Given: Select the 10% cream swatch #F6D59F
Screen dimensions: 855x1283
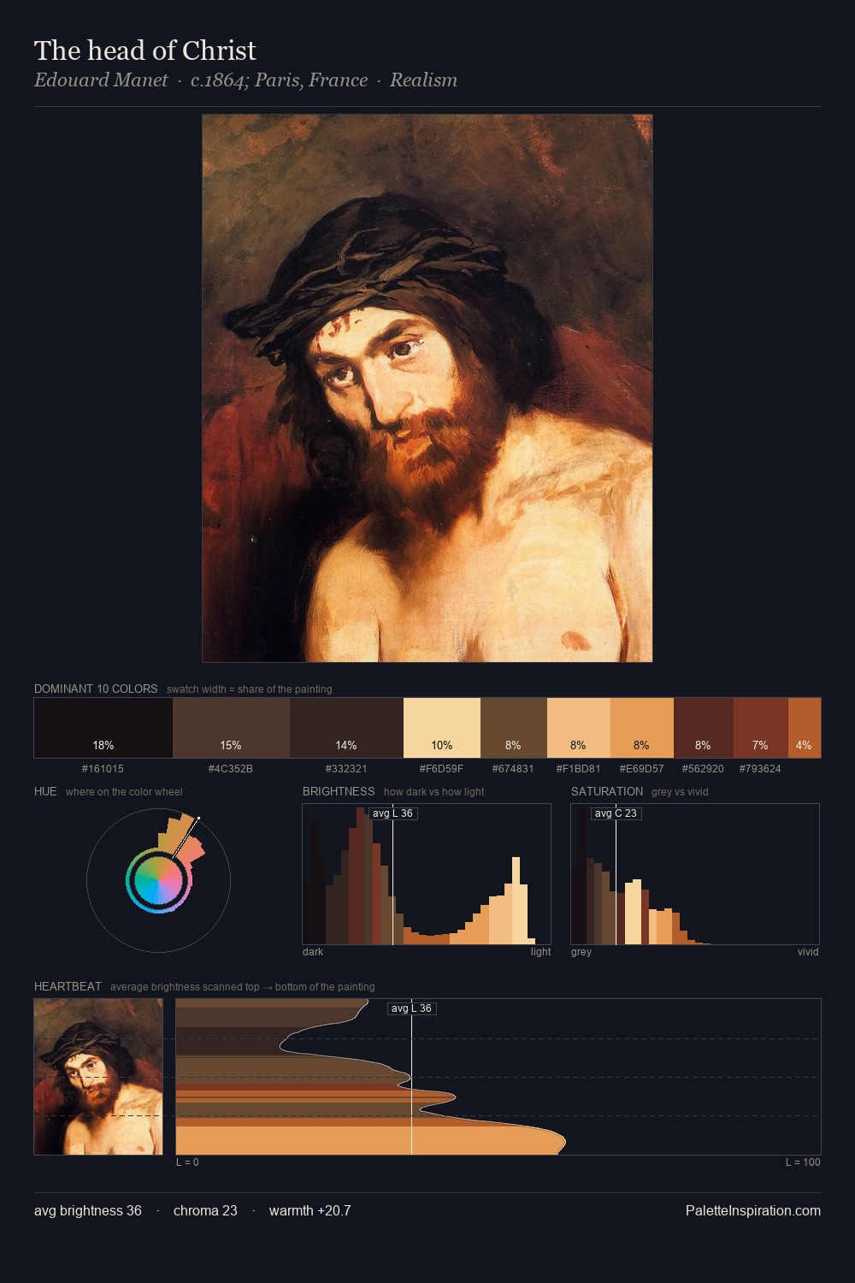Looking at the screenshot, I should point(442,728).
